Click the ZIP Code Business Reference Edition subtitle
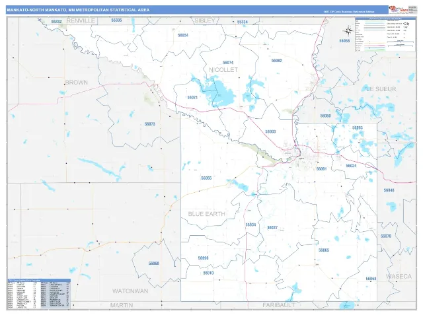423x317 pixels. (349, 12)
